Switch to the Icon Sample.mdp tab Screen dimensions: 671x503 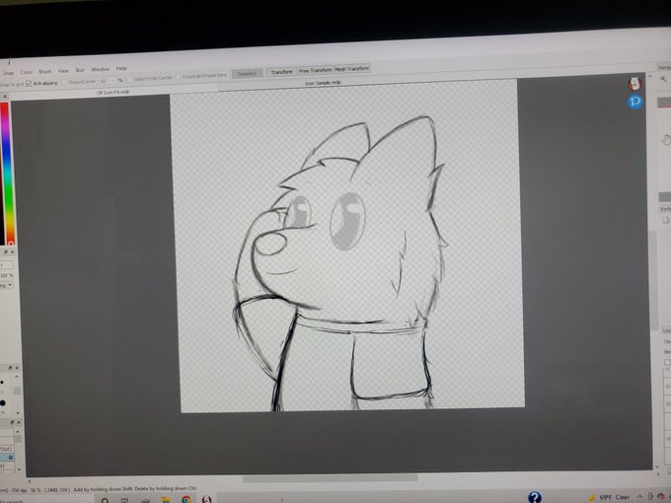click(x=323, y=83)
